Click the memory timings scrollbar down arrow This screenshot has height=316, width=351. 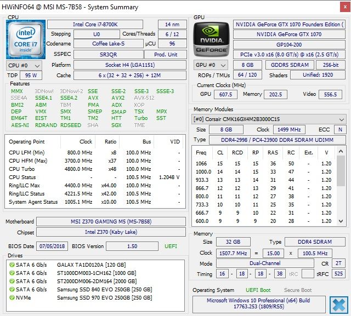pos(341,221)
